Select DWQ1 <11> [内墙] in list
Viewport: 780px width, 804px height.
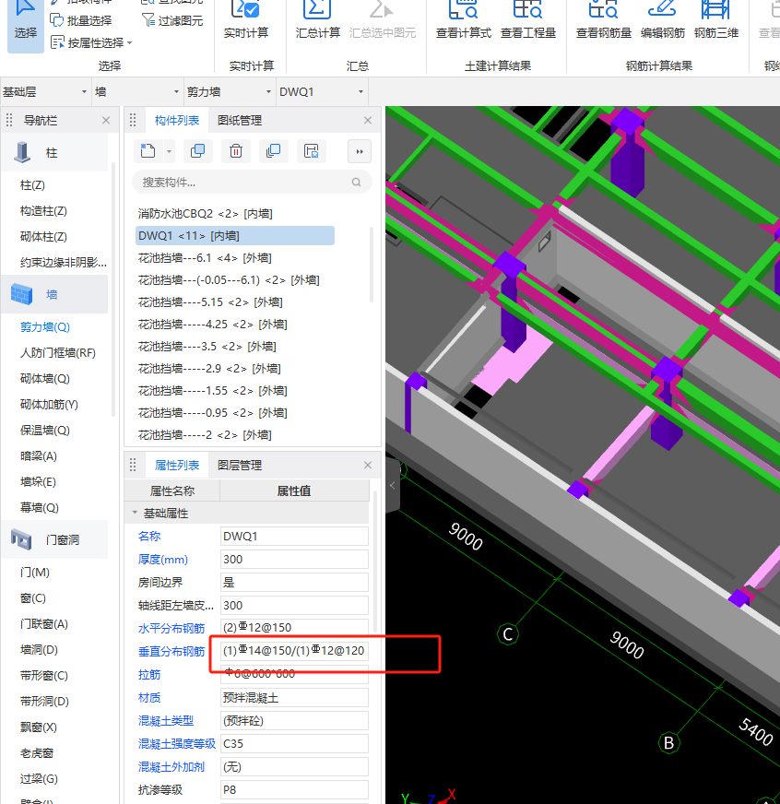pyautogui.click(x=235, y=236)
